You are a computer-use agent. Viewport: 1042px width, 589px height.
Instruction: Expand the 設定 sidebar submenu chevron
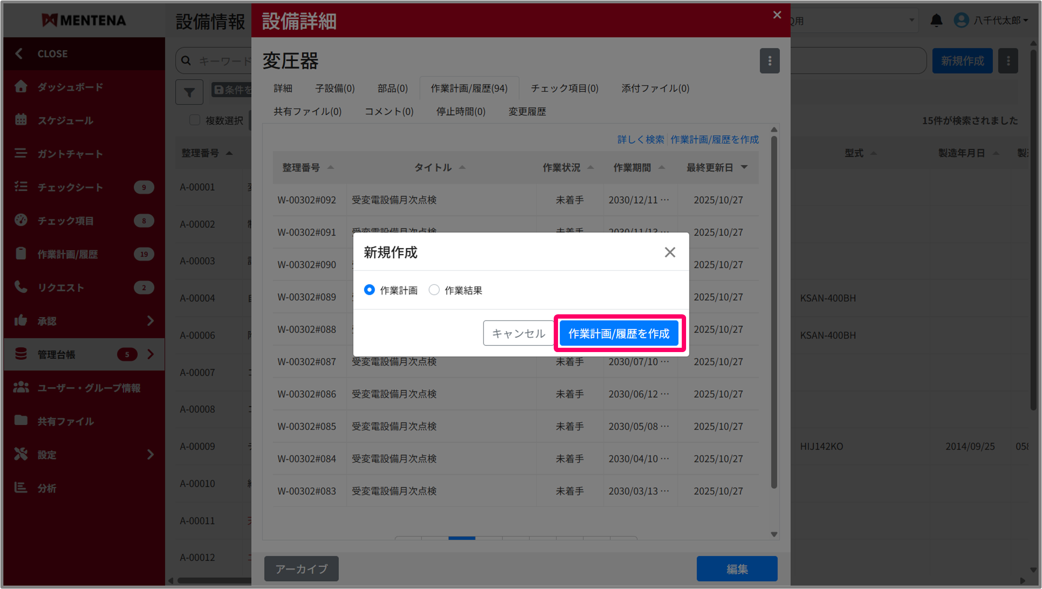[150, 454]
